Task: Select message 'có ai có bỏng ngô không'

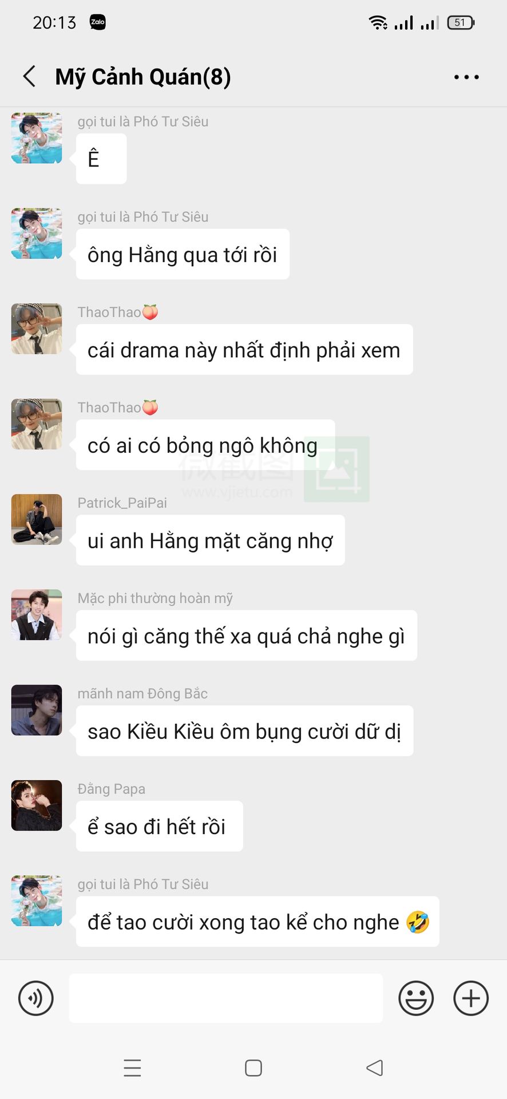Action: [205, 445]
